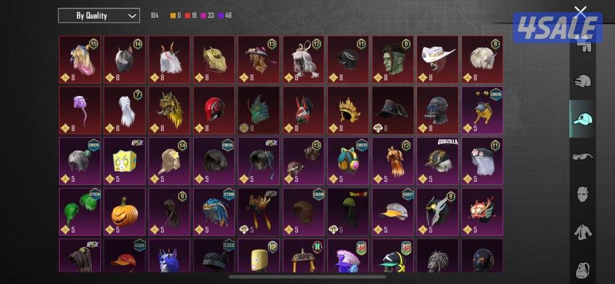Select the cat-ear headphones headpiece
The height and width of the screenshot is (284, 615).
click(x=348, y=161)
